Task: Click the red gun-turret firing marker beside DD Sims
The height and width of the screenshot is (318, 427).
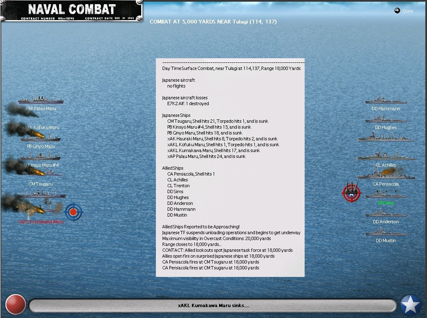Action: (x=352, y=192)
